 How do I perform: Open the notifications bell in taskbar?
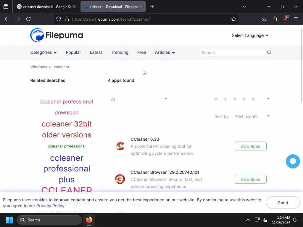pyautogui.click(x=295, y=220)
